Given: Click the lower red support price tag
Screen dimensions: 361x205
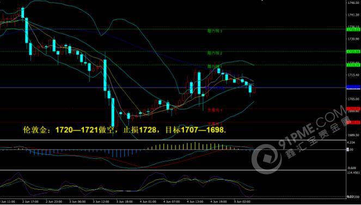Looking at the screenshot, I should (x=353, y=123).
